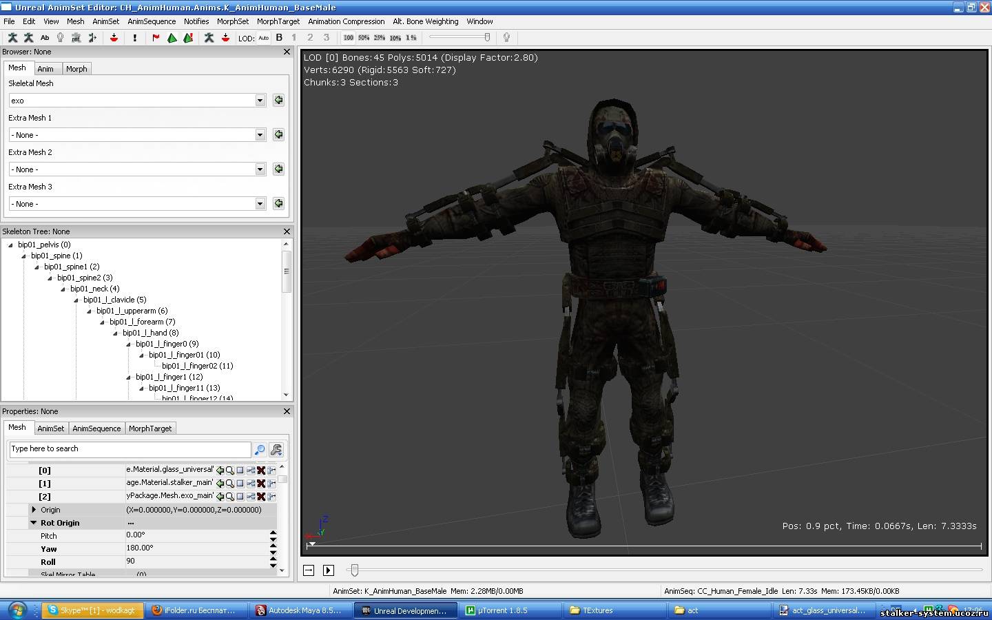Viewport: 992px width, 620px height.
Task: Toggle the Ab bone names toolbar icon
Action: 45,38
